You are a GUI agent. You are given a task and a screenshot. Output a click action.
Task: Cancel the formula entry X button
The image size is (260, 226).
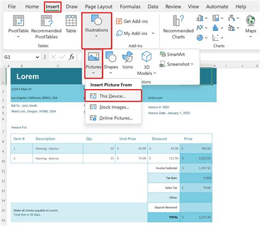pyautogui.click(x=53, y=57)
